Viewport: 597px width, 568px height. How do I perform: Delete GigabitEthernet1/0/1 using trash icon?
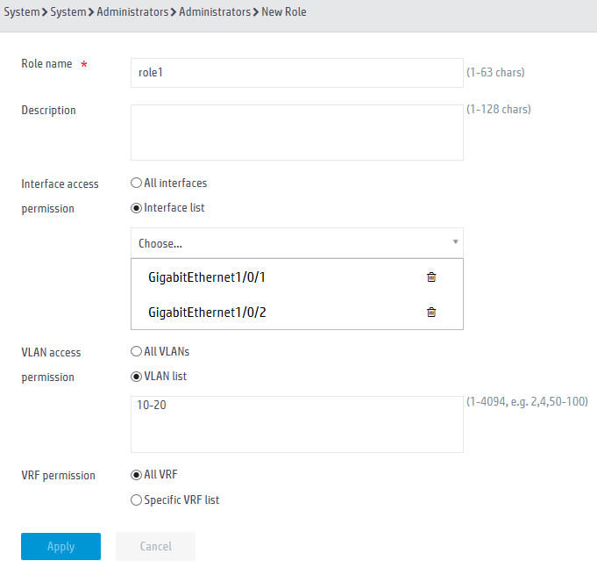click(431, 277)
